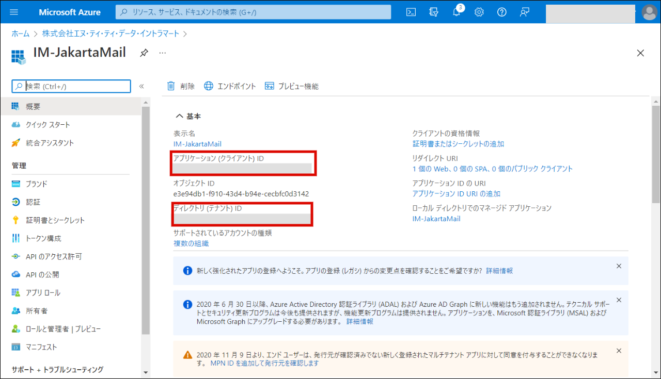Click the エンドポイント toolbar button
661x379 pixels.
[230, 86]
